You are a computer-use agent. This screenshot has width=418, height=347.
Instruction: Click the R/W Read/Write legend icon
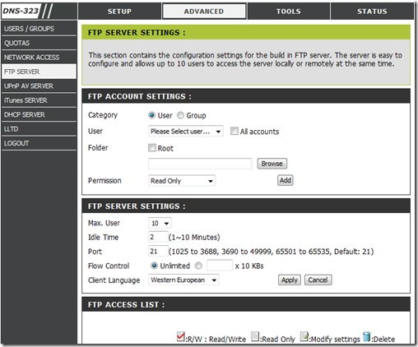coord(181,336)
